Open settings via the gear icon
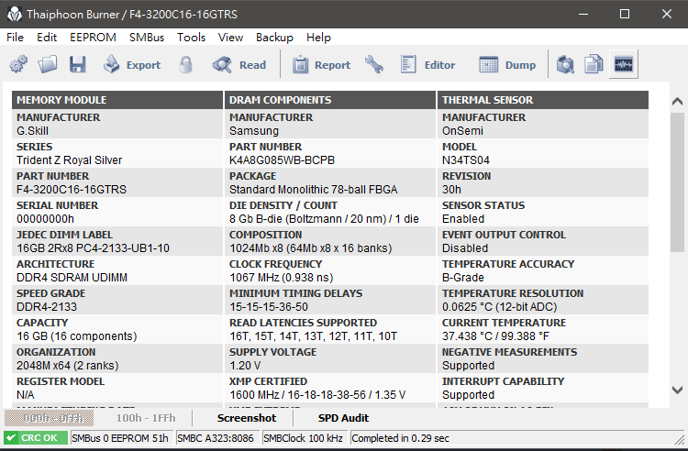The width and height of the screenshot is (688, 451). [x=18, y=64]
